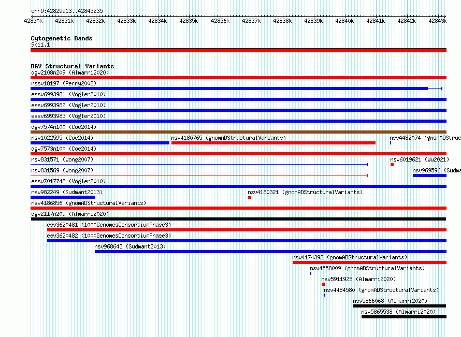This screenshot has width=461, height=337.
Task: Open dgv7574n100 (Coe2014) variant label
Action: tap(64, 127)
